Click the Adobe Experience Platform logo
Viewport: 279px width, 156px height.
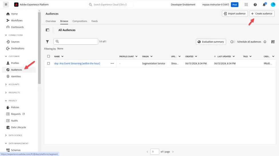[x=16, y=5]
